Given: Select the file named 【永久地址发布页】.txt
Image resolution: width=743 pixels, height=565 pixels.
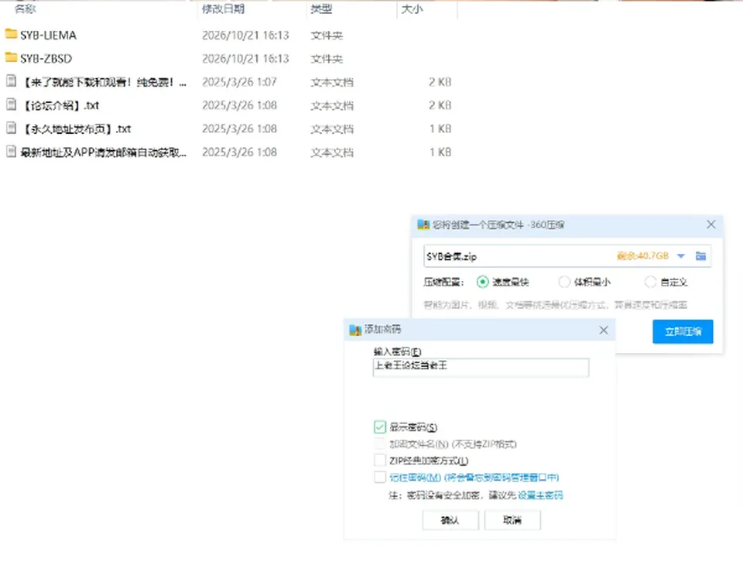Looking at the screenshot, I should click(x=77, y=128).
